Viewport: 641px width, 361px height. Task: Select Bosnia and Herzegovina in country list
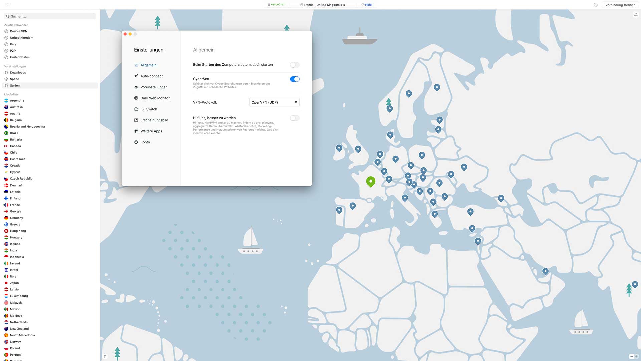(50, 127)
